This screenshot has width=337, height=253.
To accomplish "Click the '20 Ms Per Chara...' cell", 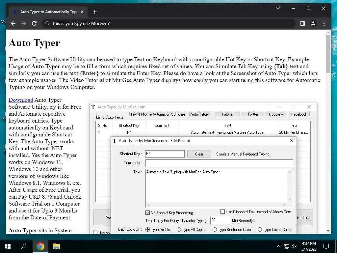I will [x=293, y=132].
